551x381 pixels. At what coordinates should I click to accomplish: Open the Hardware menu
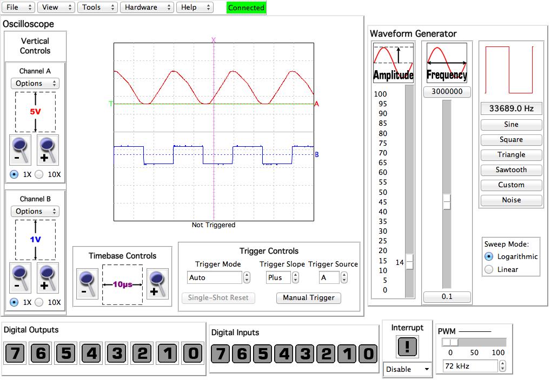tap(147, 7)
